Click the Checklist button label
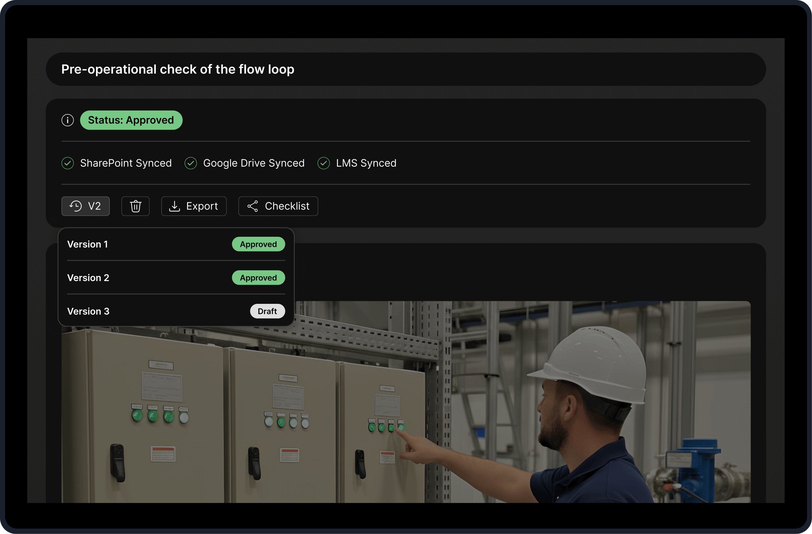The width and height of the screenshot is (812, 534). (x=287, y=206)
